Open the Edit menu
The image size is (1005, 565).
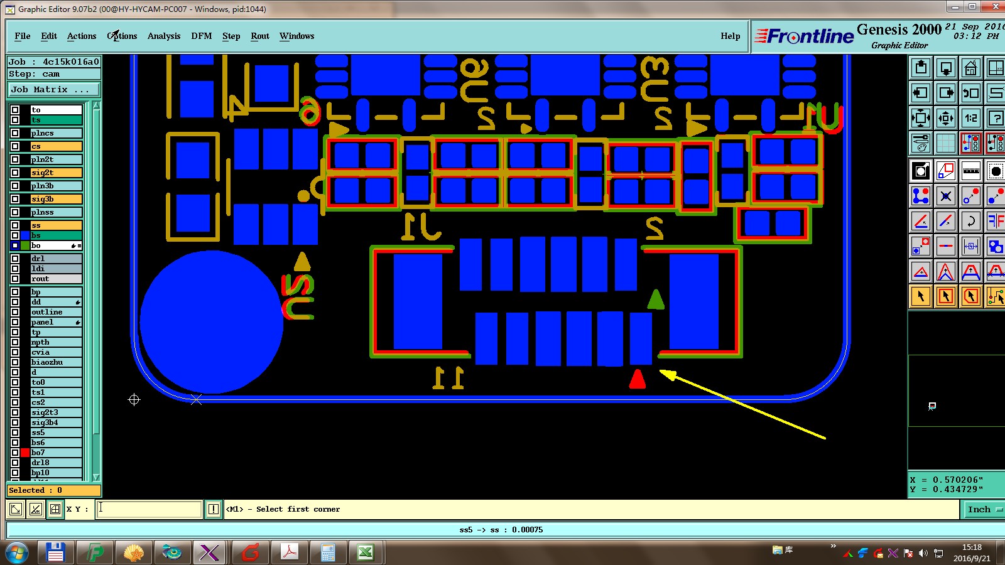[x=49, y=36]
